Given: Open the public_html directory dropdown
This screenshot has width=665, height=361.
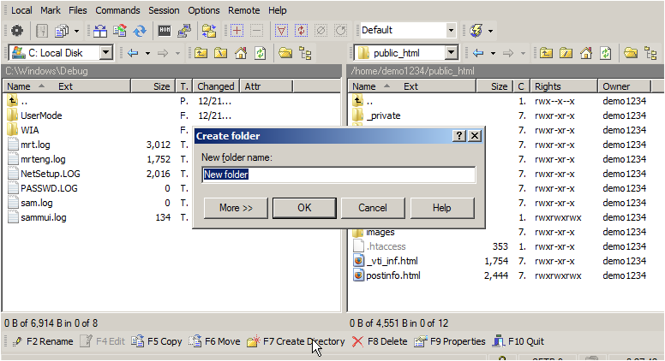Looking at the screenshot, I should click(451, 53).
